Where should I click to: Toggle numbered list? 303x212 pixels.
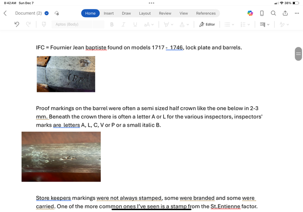[243, 24]
